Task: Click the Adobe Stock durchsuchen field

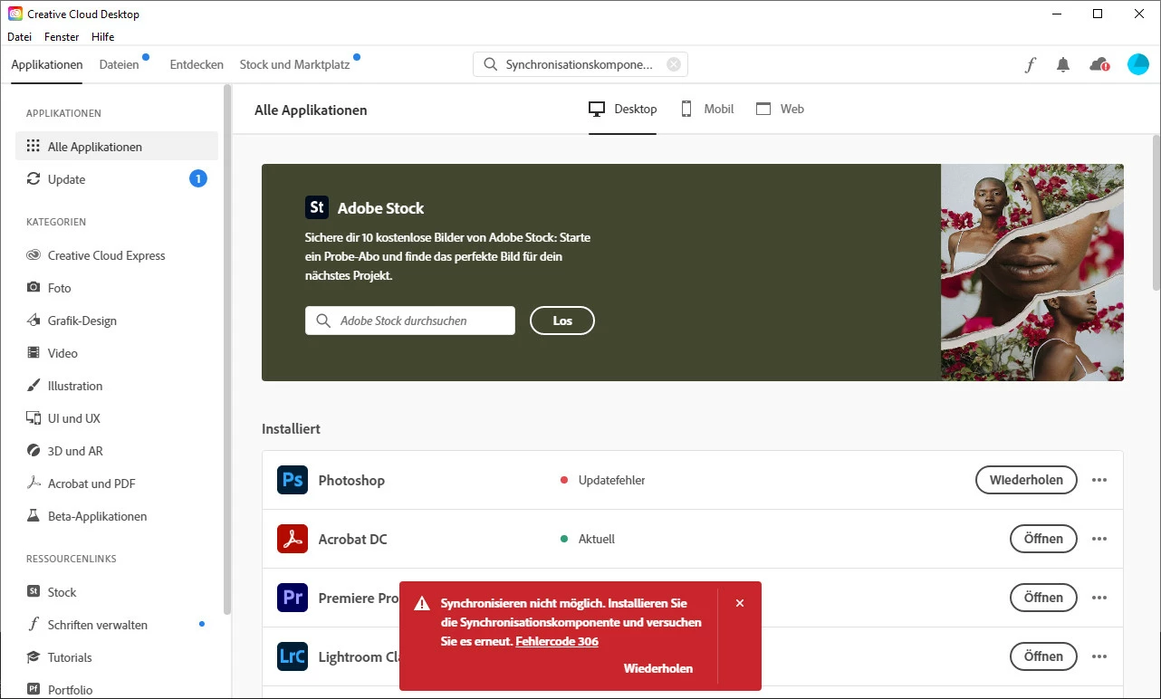Action: tap(410, 321)
